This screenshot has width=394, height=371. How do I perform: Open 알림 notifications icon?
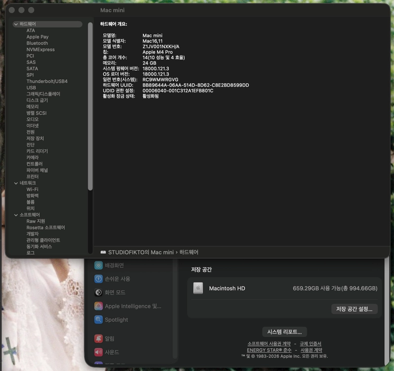click(98, 338)
